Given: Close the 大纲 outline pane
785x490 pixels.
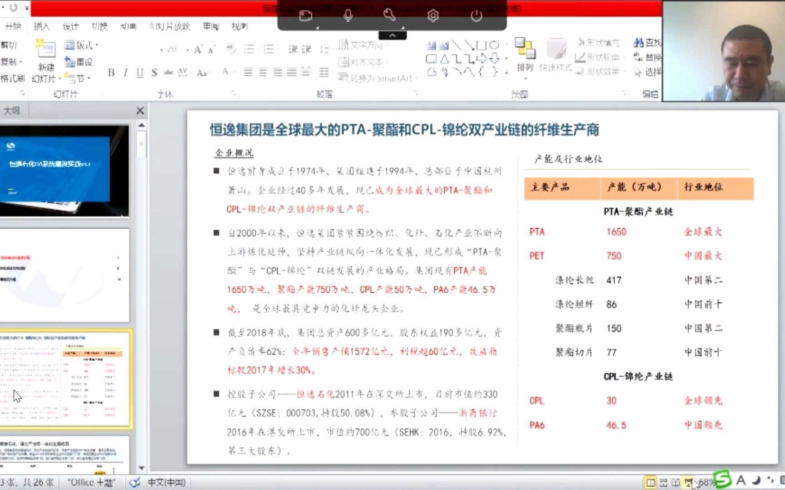Looking at the screenshot, I should [x=140, y=111].
